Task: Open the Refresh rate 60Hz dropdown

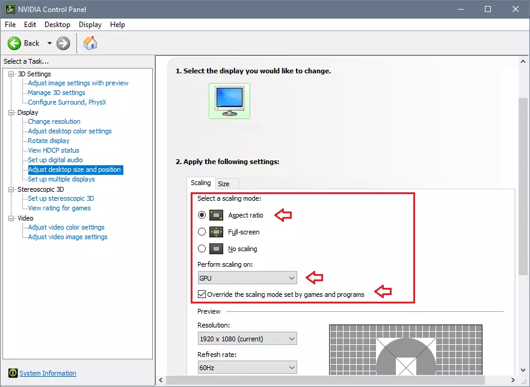Action: 247,367
